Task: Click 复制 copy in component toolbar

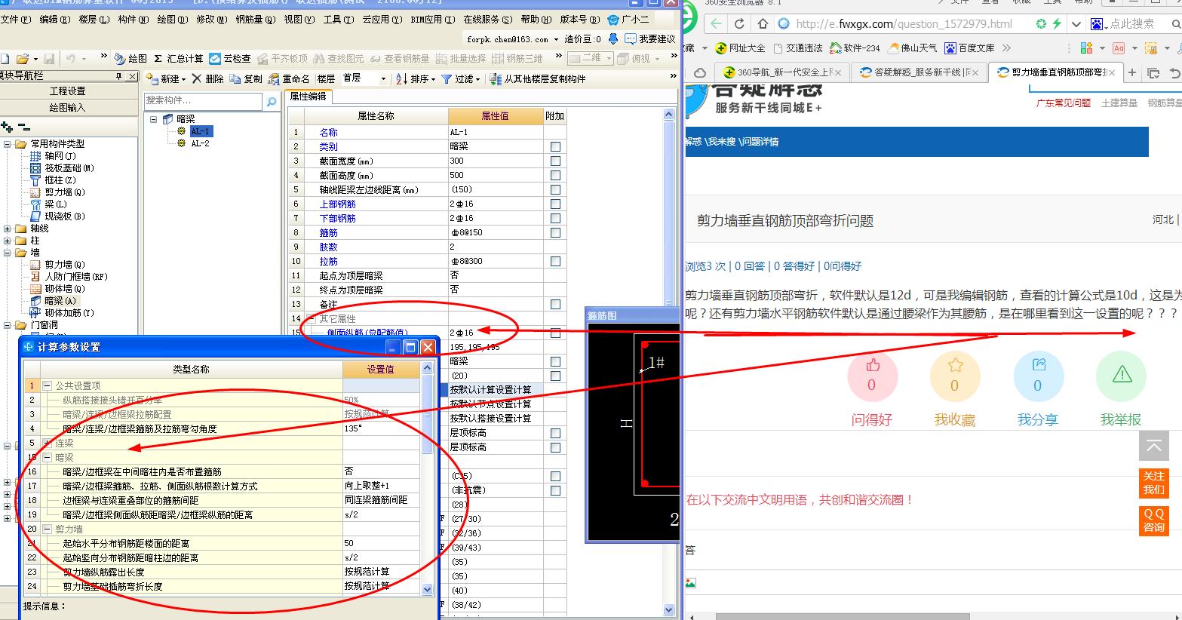Action: tap(246, 78)
